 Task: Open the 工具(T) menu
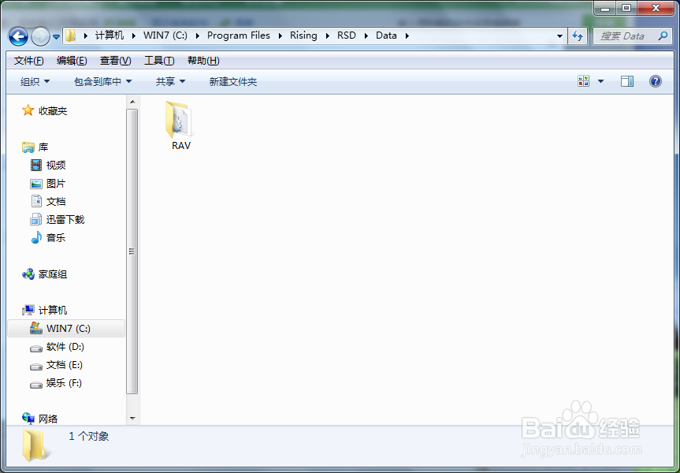159,61
